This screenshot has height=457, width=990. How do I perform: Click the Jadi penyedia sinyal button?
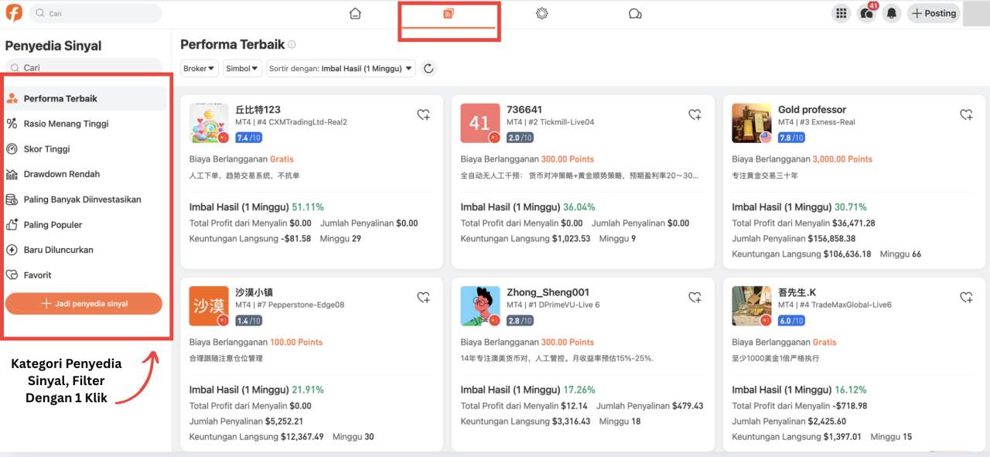tap(84, 303)
